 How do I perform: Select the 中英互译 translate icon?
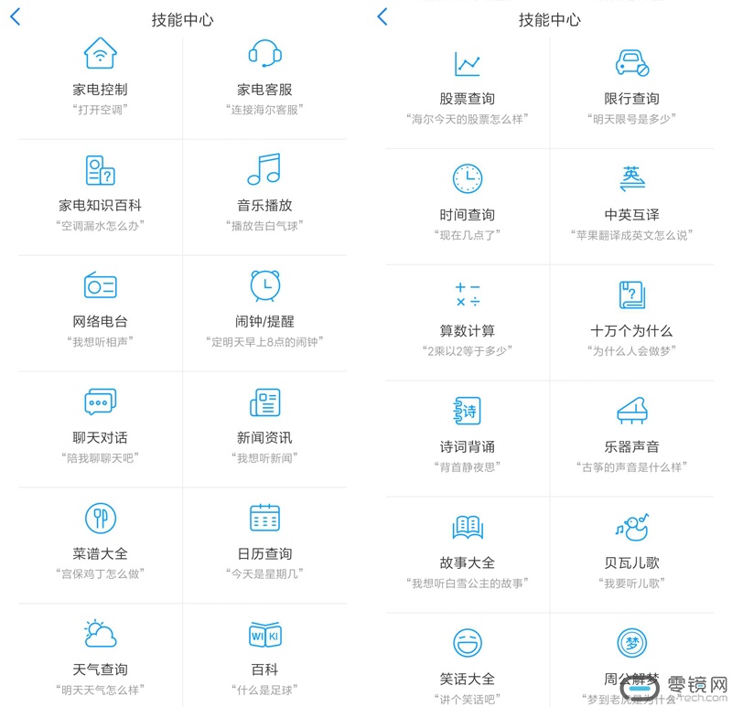point(631,178)
